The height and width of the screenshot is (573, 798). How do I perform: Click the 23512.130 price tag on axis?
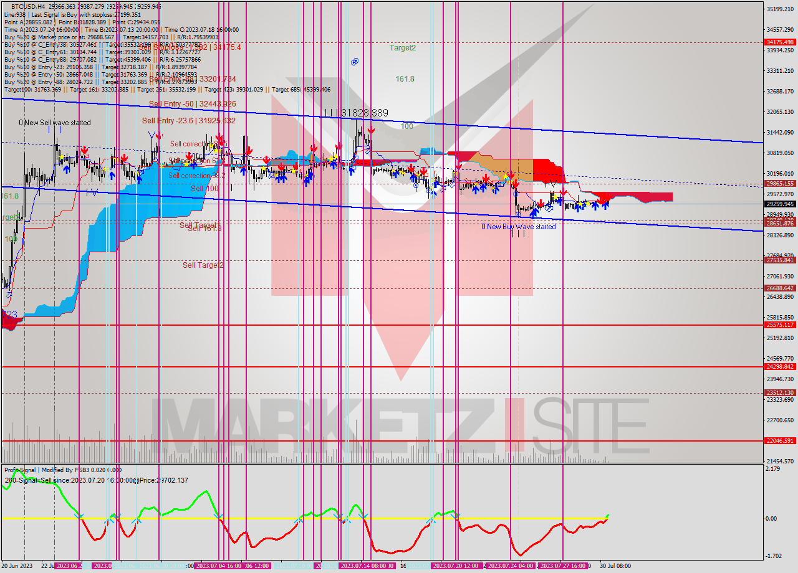point(780,392)
